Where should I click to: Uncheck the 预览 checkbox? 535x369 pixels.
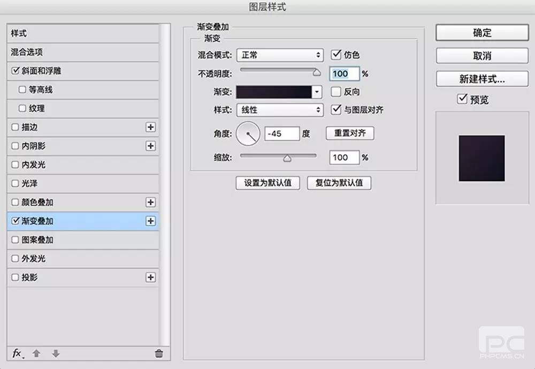[462, 99]
